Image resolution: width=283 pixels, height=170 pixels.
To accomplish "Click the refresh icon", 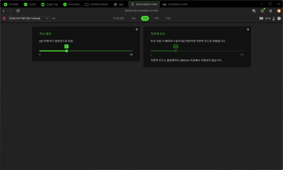I will click(x=18, y=11).
